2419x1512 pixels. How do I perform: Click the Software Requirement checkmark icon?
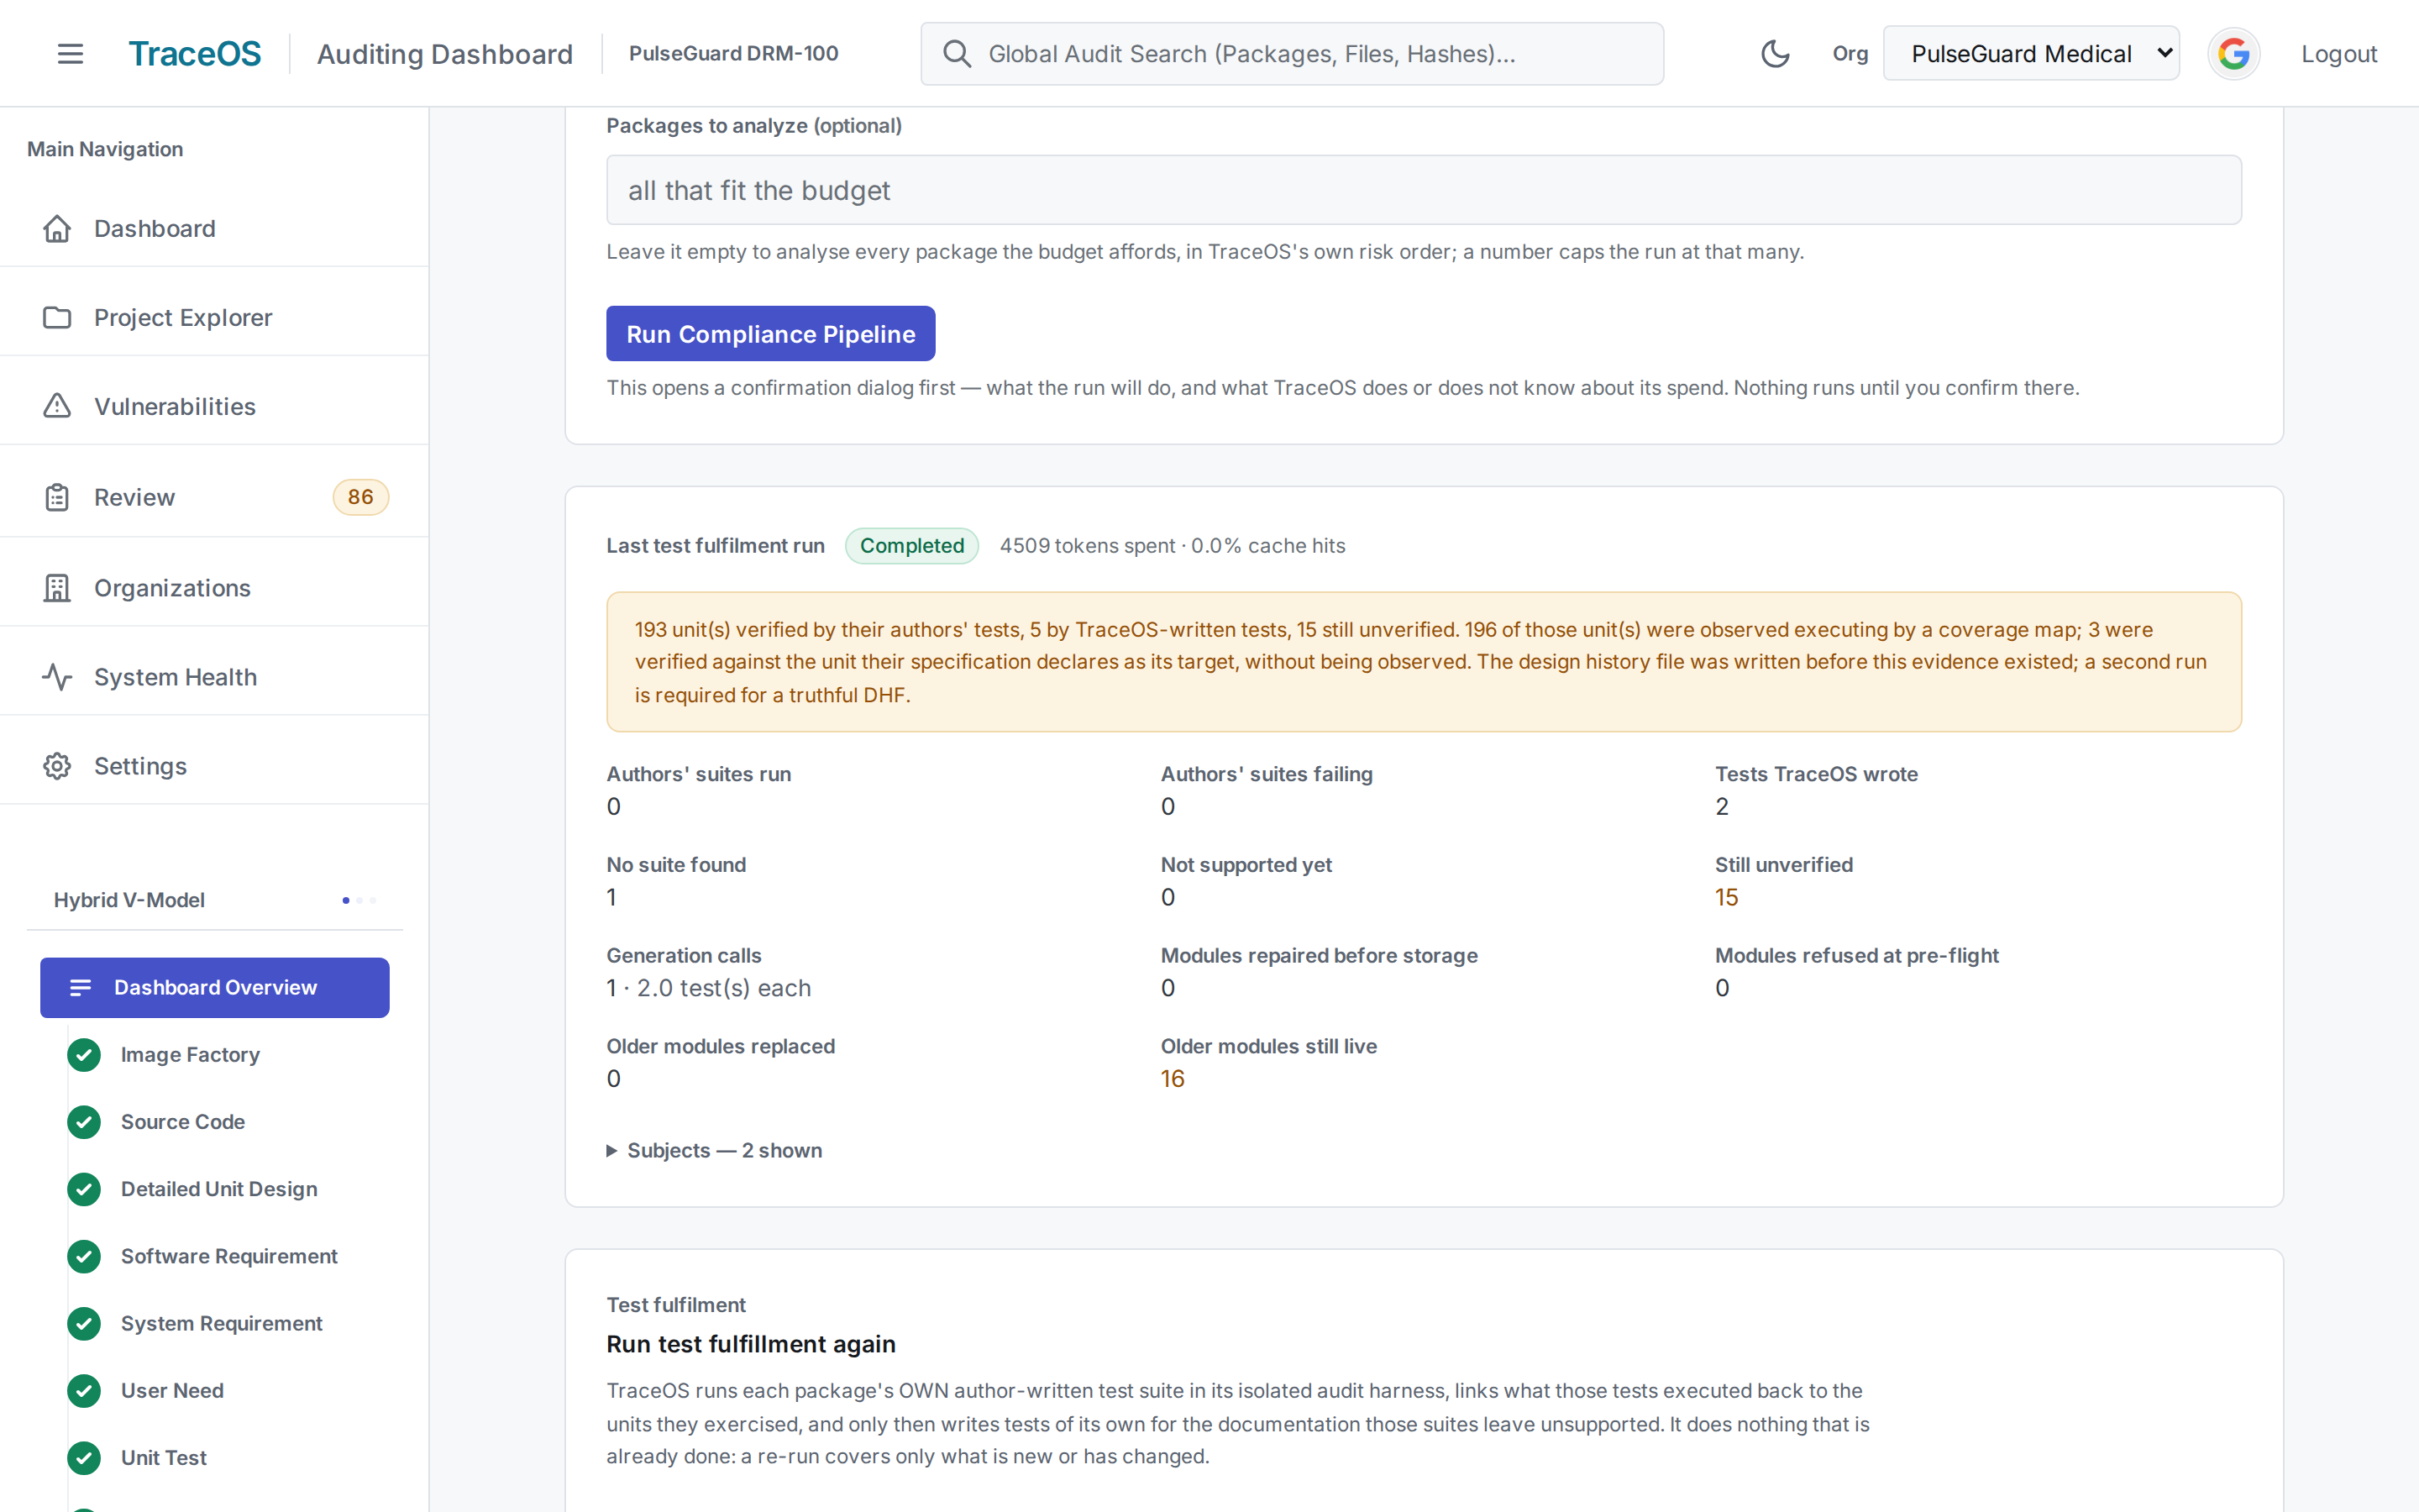click(84, 1256)
